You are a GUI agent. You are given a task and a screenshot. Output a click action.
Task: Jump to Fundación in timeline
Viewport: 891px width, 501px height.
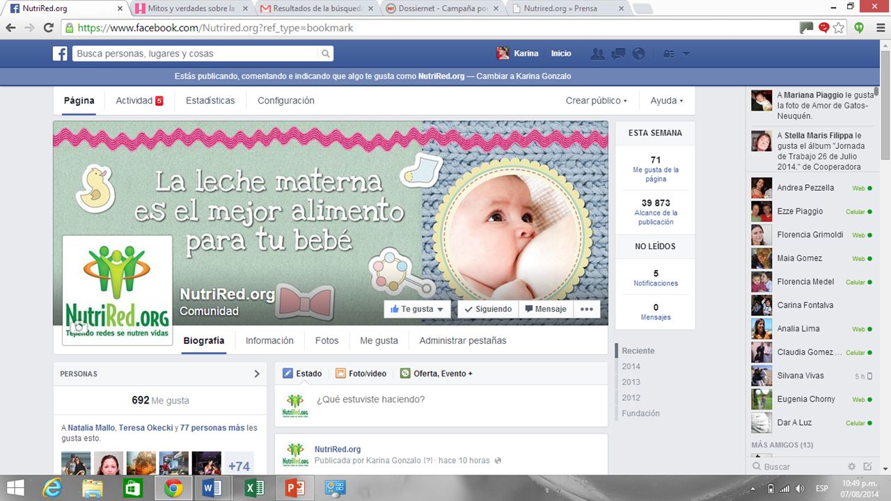click(x=640, y=413)
